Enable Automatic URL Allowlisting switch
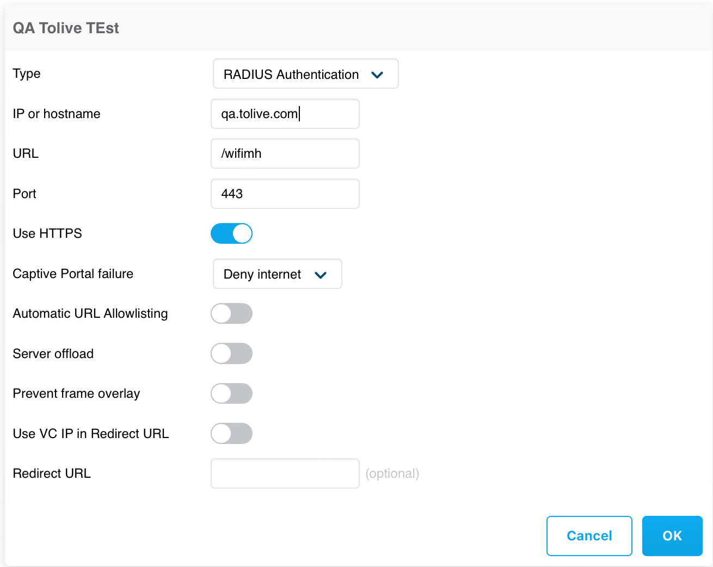 pos(231,313)
